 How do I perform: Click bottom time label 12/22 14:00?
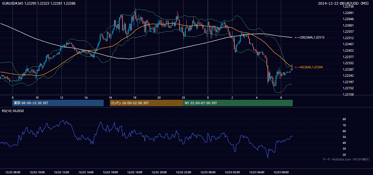pyautogui.click(x=86, y=172)
